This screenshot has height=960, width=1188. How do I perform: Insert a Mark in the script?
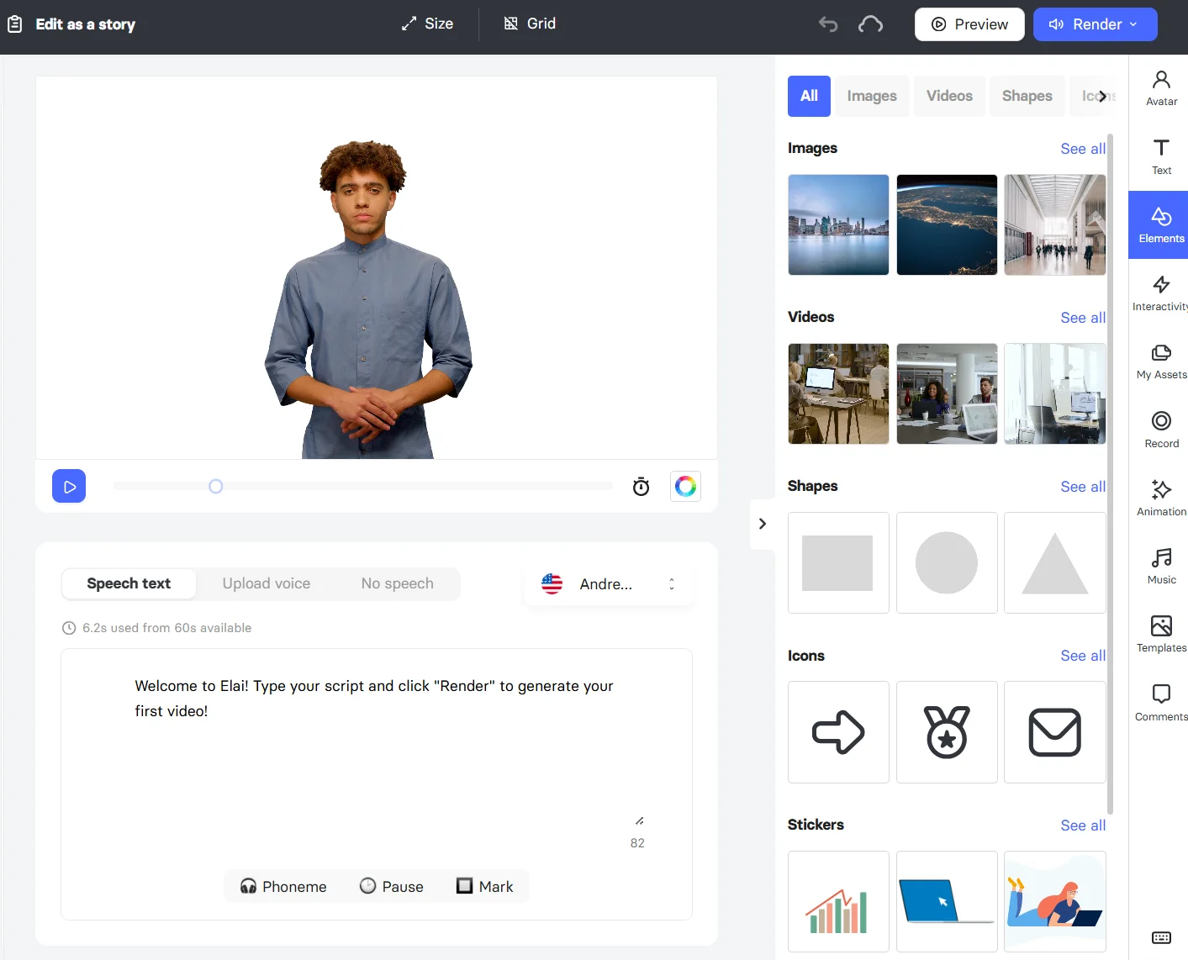click(x=484, y=886)
